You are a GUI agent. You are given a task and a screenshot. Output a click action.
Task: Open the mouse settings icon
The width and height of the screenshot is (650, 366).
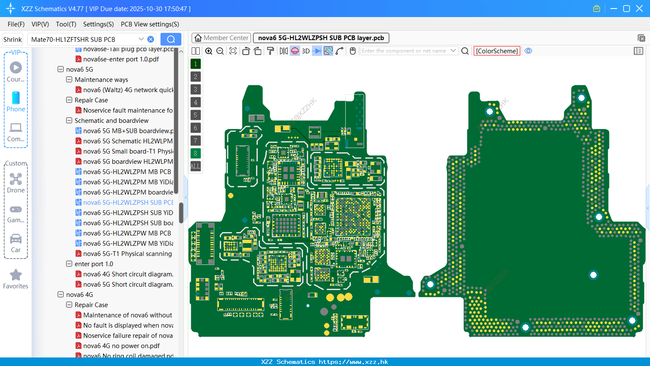tap(353, 51)
